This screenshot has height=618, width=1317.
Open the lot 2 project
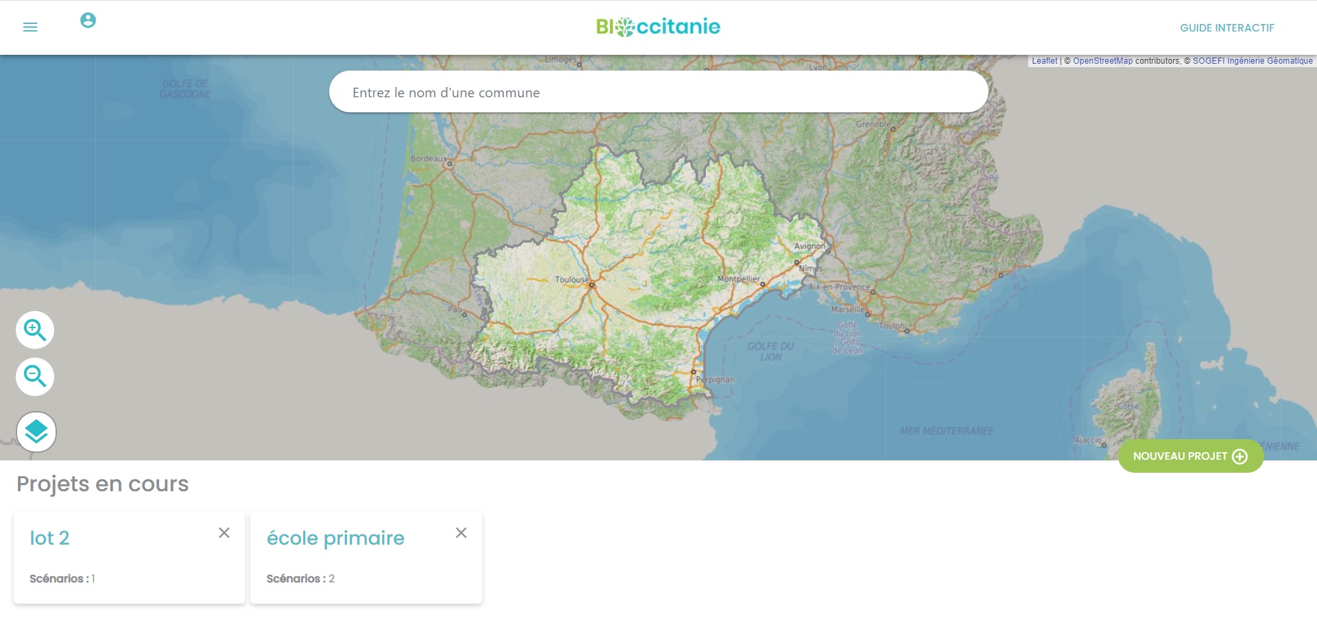[x=49, y=539]
